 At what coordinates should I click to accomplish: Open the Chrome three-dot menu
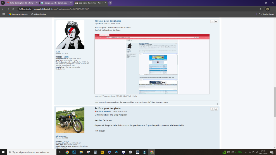273,9
